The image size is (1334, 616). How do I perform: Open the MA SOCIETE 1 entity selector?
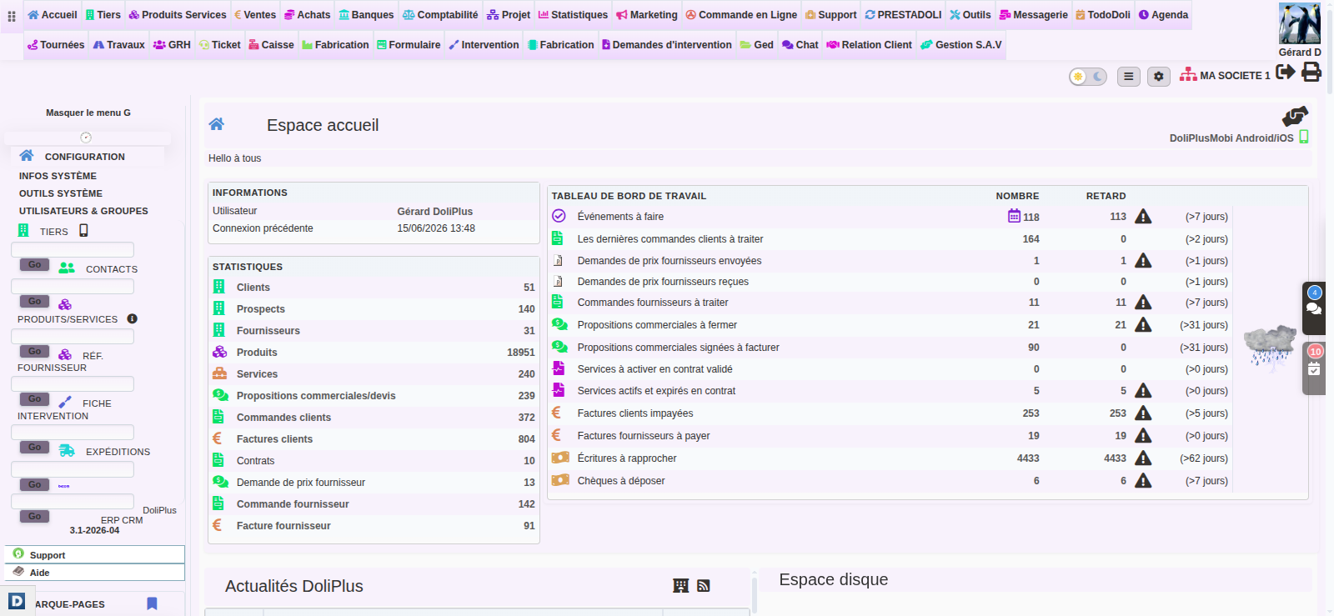1225,75
